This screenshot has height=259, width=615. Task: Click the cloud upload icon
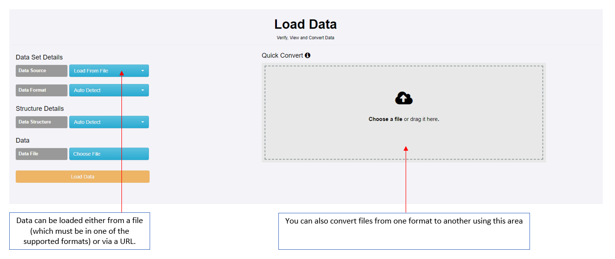(404, 99)
